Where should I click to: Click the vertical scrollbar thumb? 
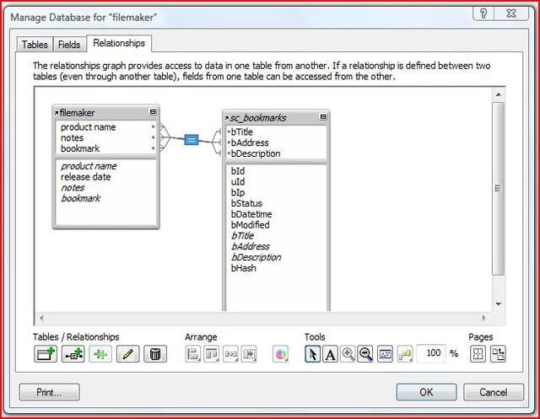pyautogui.click(x=499, y=188)
